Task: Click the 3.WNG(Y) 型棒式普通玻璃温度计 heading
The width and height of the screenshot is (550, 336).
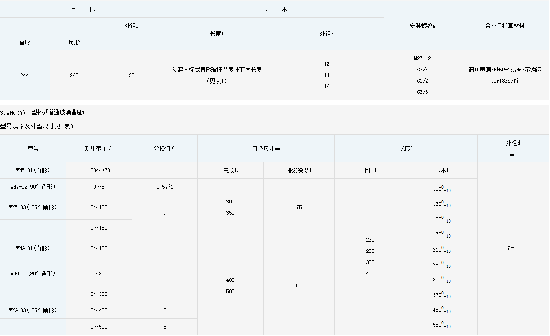Action: (x=44, y=112)
